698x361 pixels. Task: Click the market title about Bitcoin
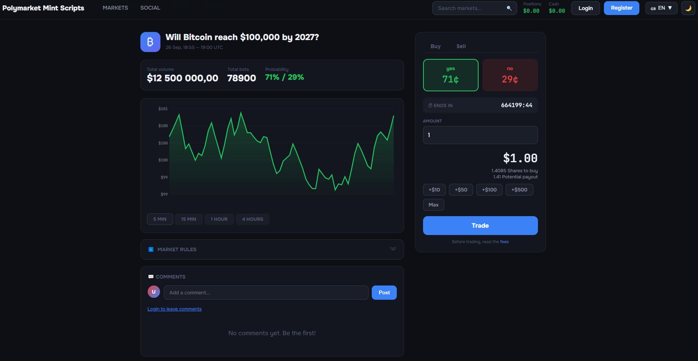pyautogui.click(x=242, y=37)
